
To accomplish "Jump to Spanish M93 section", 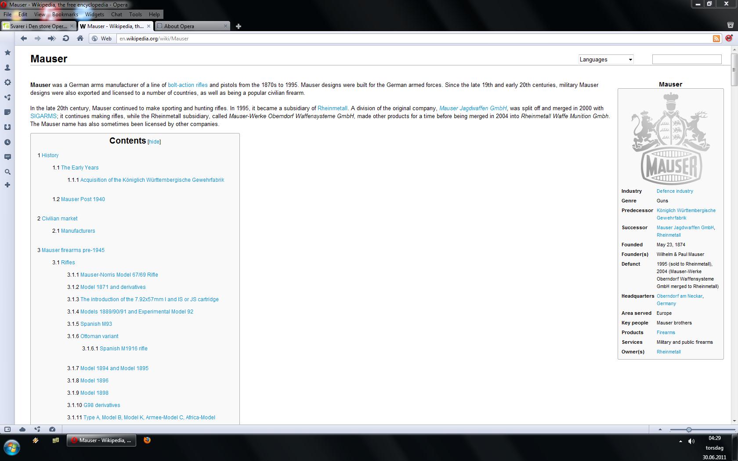I will click(x=96, y=324).
